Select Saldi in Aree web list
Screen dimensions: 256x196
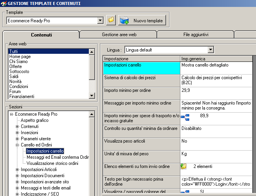click(49, 76)
